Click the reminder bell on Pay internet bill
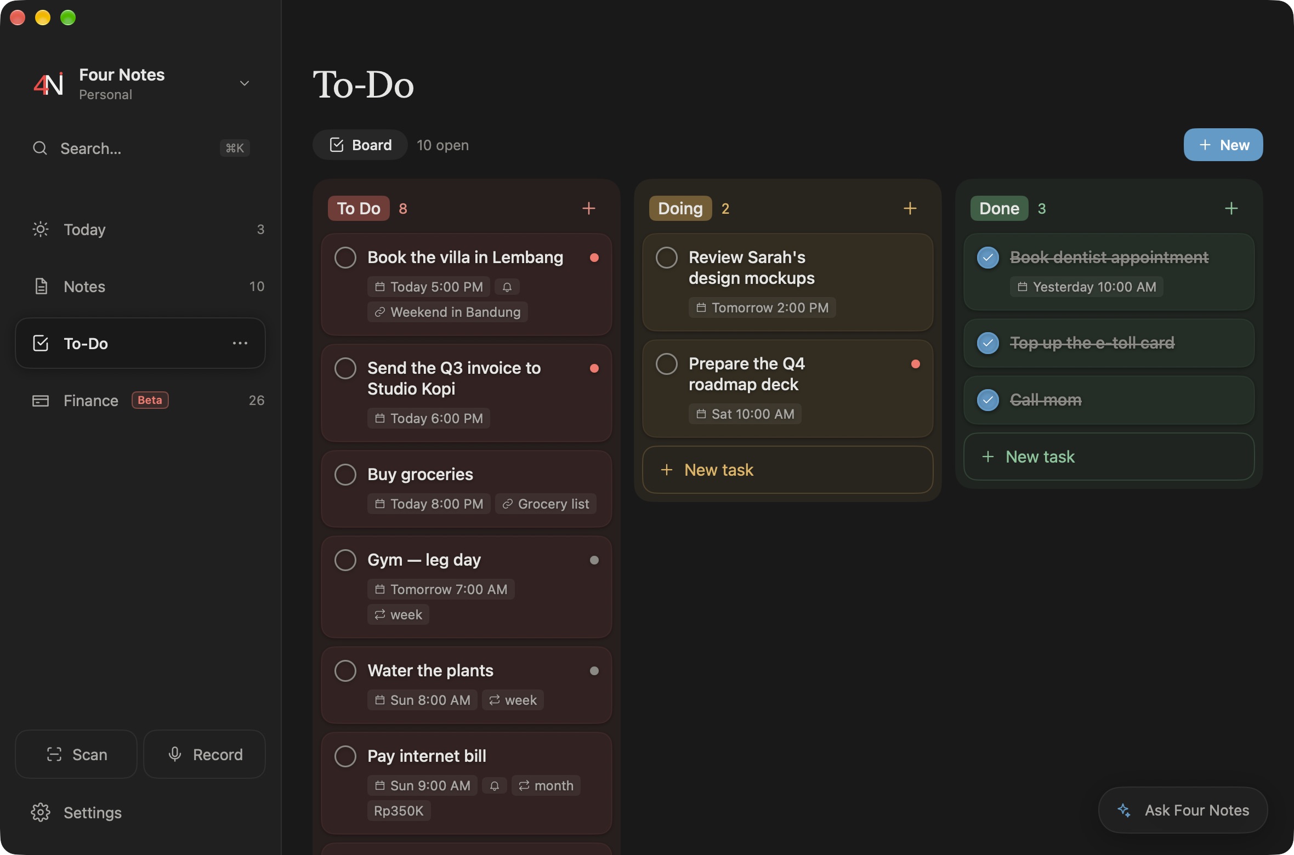This screenshot has width=1294, height=855. point(495,785)
